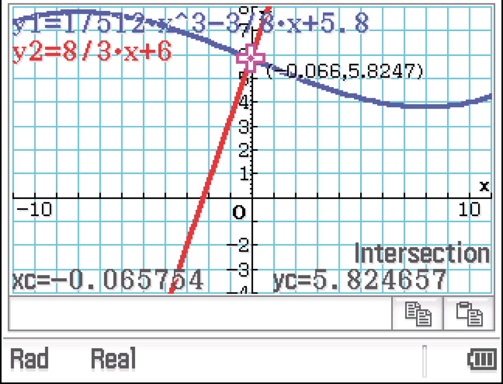Click the Intersection label text
This screenshot has height=384, width=503.
tap(422, 254)
